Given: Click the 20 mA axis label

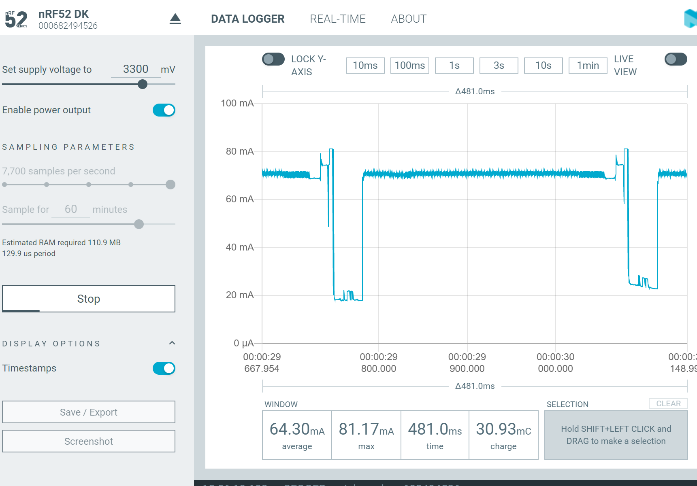Looking at the screenshot, I should (x=240, y=295).
